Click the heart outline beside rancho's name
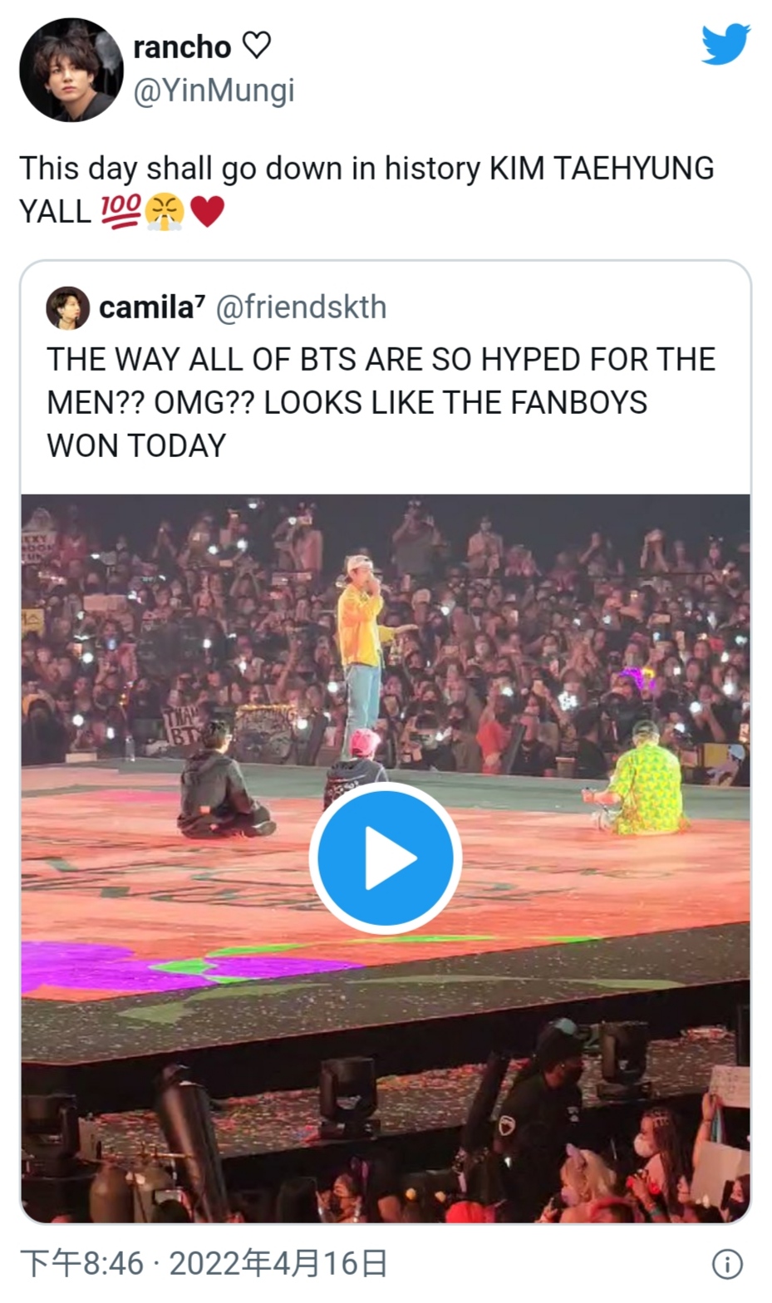Image resolution: width=772 pixels, height=1303 pixels. pos(256,46)
